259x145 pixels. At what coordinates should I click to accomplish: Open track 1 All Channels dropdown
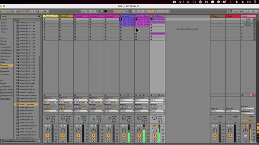pos(51,103)
